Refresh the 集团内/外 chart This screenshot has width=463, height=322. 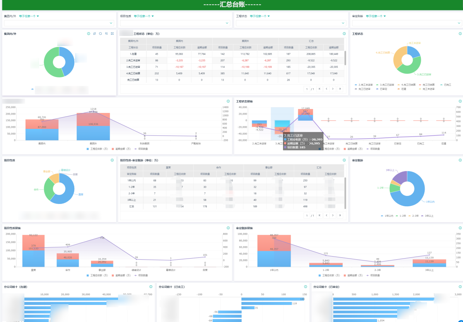coord(100,34)
